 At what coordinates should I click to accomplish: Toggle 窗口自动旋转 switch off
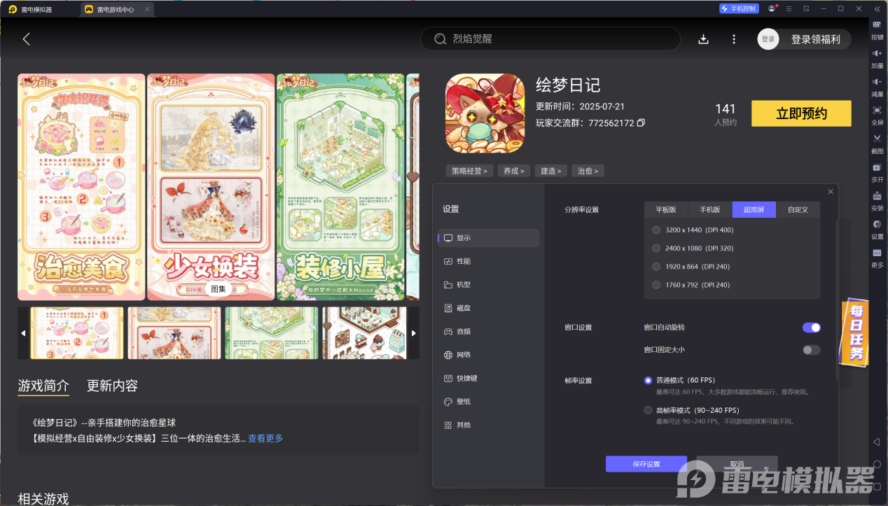point(812,328)
